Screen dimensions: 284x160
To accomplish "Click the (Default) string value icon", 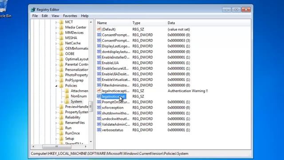I will click(99, 29).
